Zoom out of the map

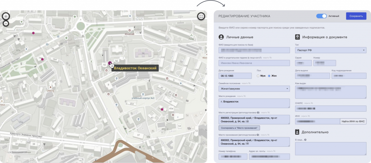point(6,23)
